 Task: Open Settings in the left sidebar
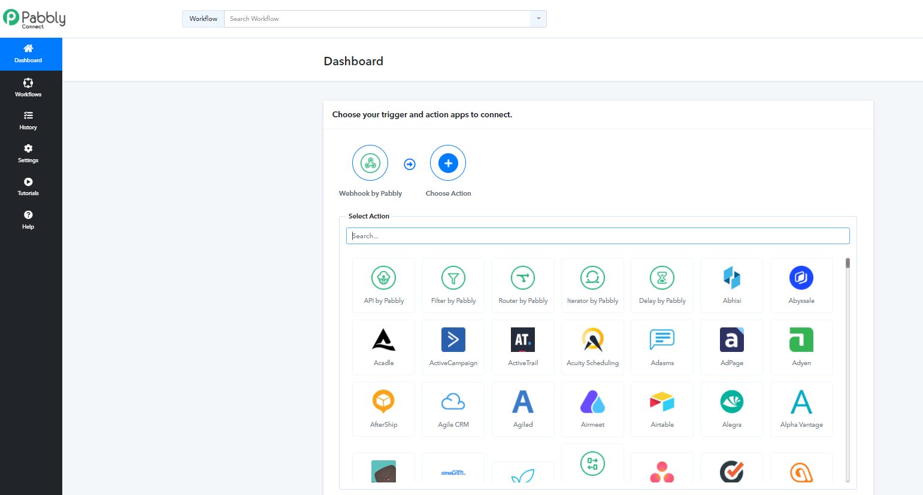coord(28,153)
